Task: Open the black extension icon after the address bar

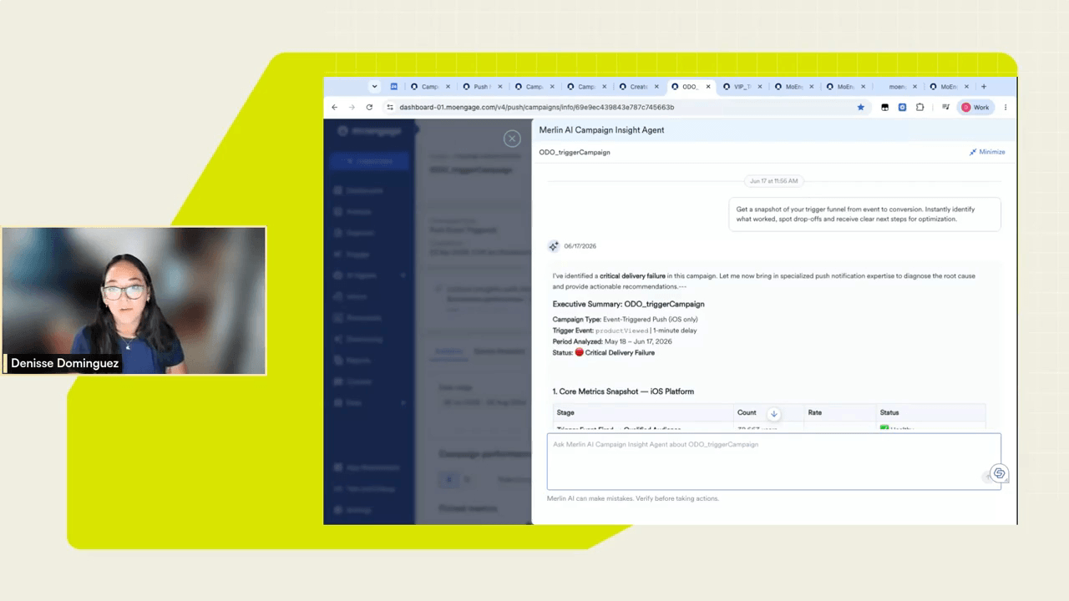Action: (884, 107)
